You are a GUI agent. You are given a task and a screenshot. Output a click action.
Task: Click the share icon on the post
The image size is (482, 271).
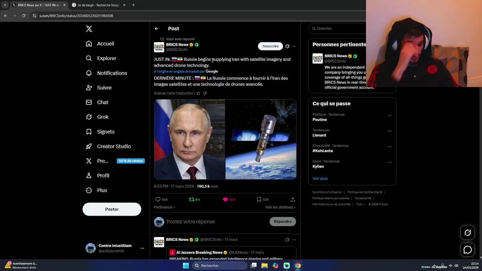293,199
